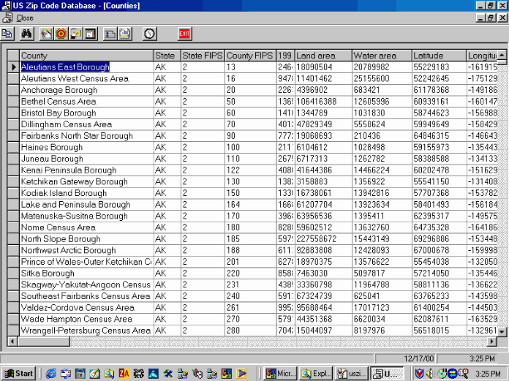Select the Anchorage Borough county cell

point(86,90)
